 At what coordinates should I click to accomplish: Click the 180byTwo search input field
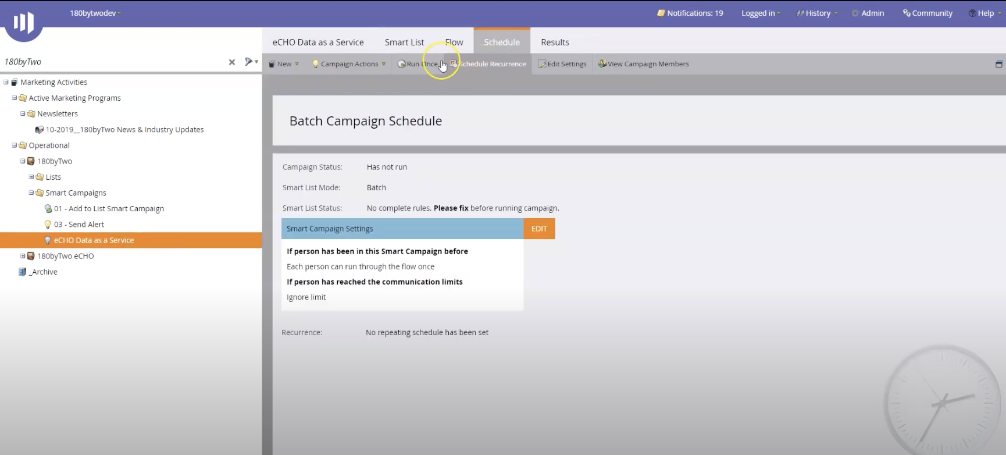click(x=113, y=62)
